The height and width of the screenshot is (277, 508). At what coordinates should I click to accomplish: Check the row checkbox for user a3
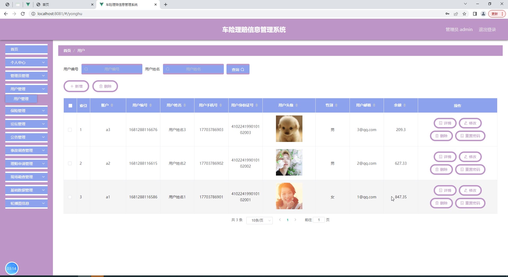tap(70, 130)
